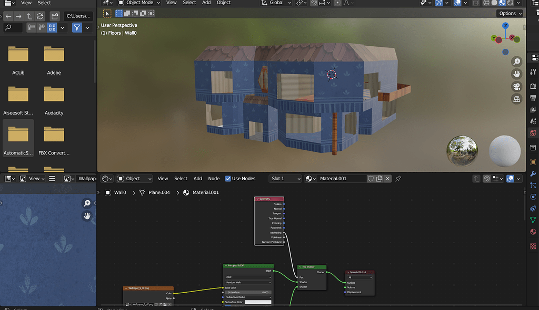Viewport: 539px width, 310px height.
Task: Refresh the file browser list
Action: (40, 16)
